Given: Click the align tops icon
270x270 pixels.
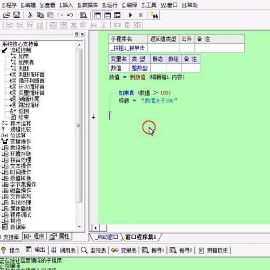Looking at the screenshot, I should pyautogui.click(x=30, y=25).
